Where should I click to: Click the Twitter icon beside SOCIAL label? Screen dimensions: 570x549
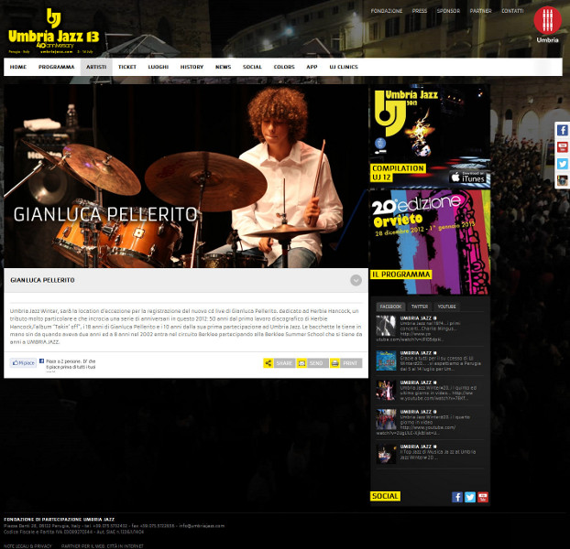(x=470, y=497)
